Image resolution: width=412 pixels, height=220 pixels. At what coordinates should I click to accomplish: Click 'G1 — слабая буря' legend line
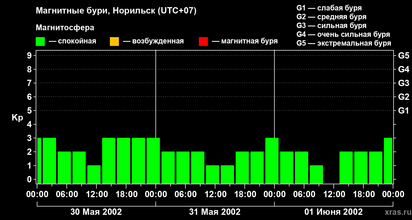(329, 8)
